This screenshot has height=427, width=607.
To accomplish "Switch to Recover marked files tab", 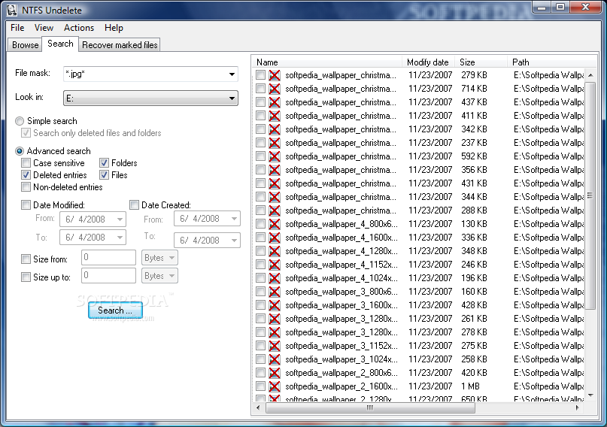I will point(120,45).
